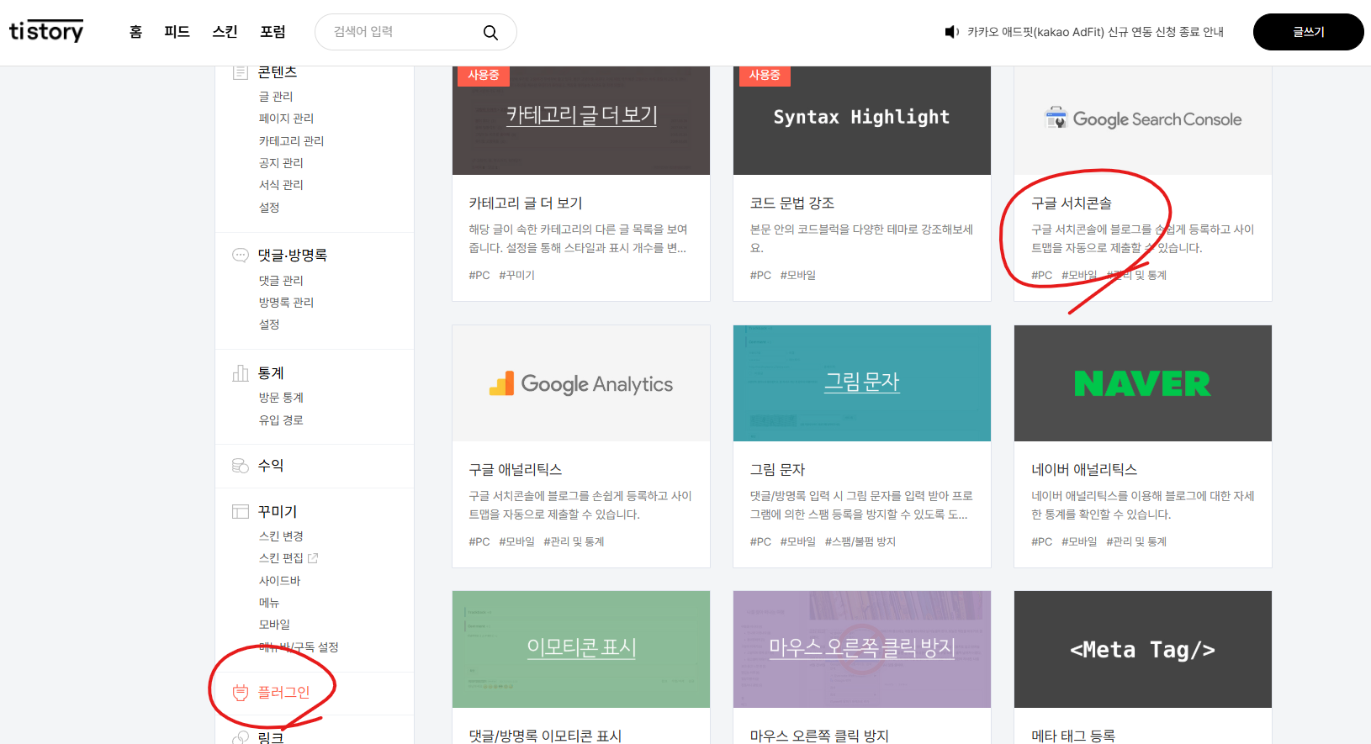
Task: Open 스킨 변경
Action: [281, 536]
